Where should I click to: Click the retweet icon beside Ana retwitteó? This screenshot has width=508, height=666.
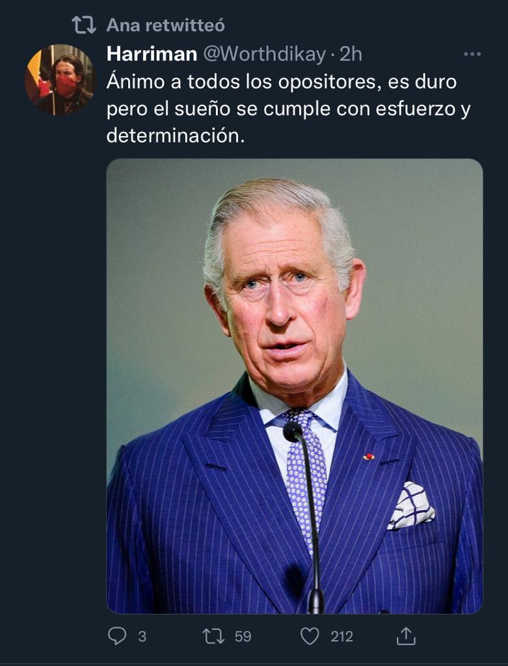pyautogui.click(x=84, y=25)
